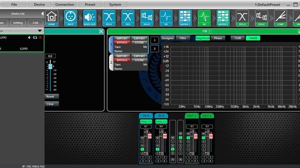The width and height of the screenshot is (300, 168).
Task: Open the green DELAY module
Action: (262, 18)
